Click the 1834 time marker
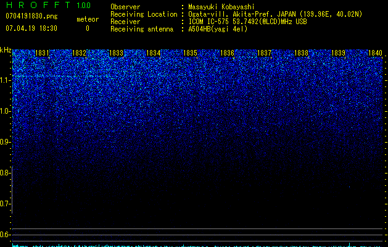The height and width of the screenshot is (247, 388). [154, 53]
